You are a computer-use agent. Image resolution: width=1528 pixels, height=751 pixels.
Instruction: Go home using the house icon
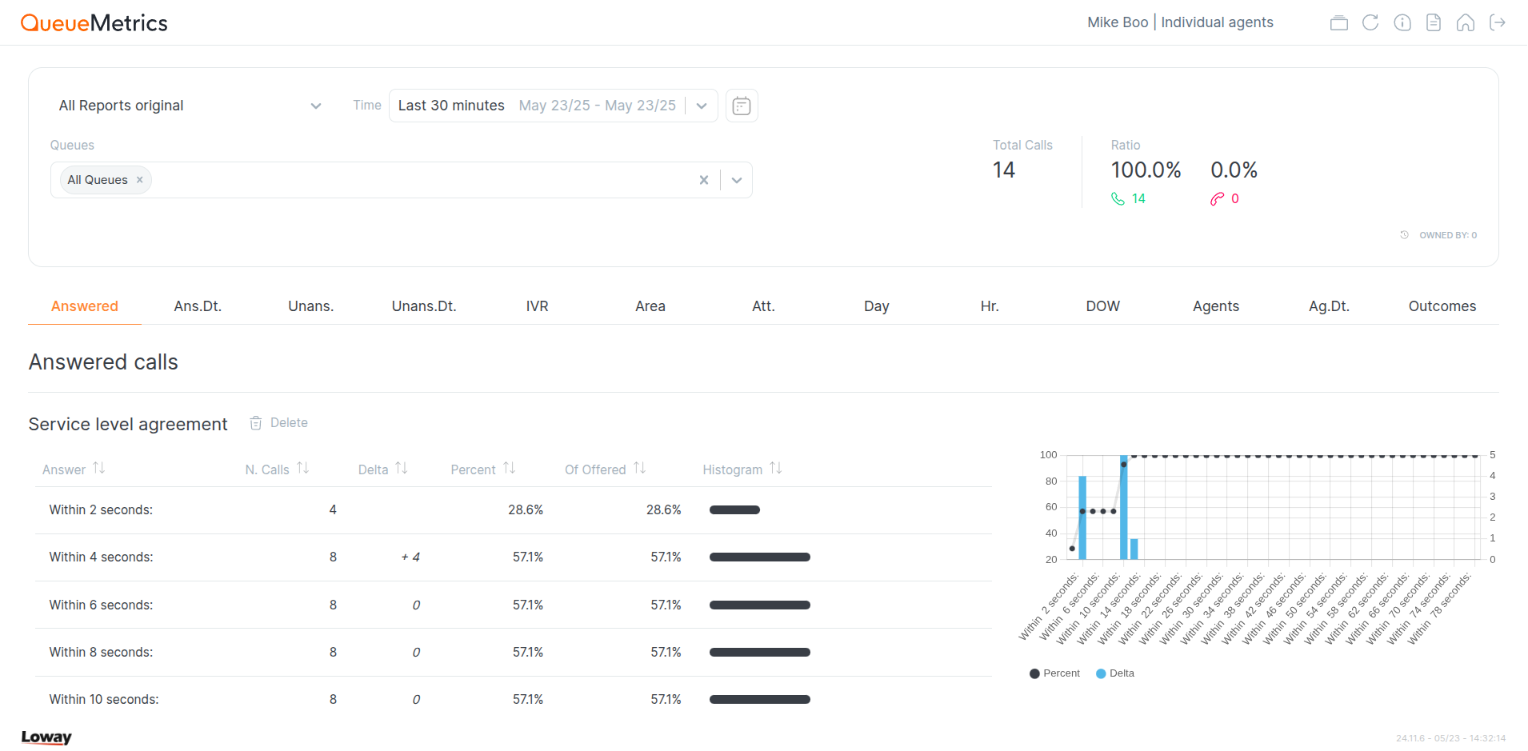click(1466, 22)
